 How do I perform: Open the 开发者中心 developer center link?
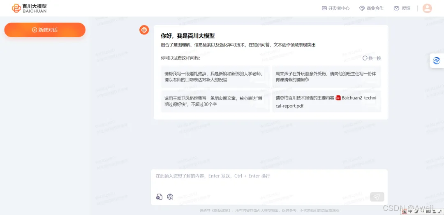point(336,8)
